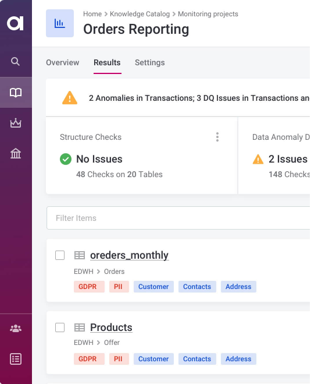311x384 pixels.
Task: Open the crown icon in sidebar
Action: pyautogui.click(x=16, y=123)
